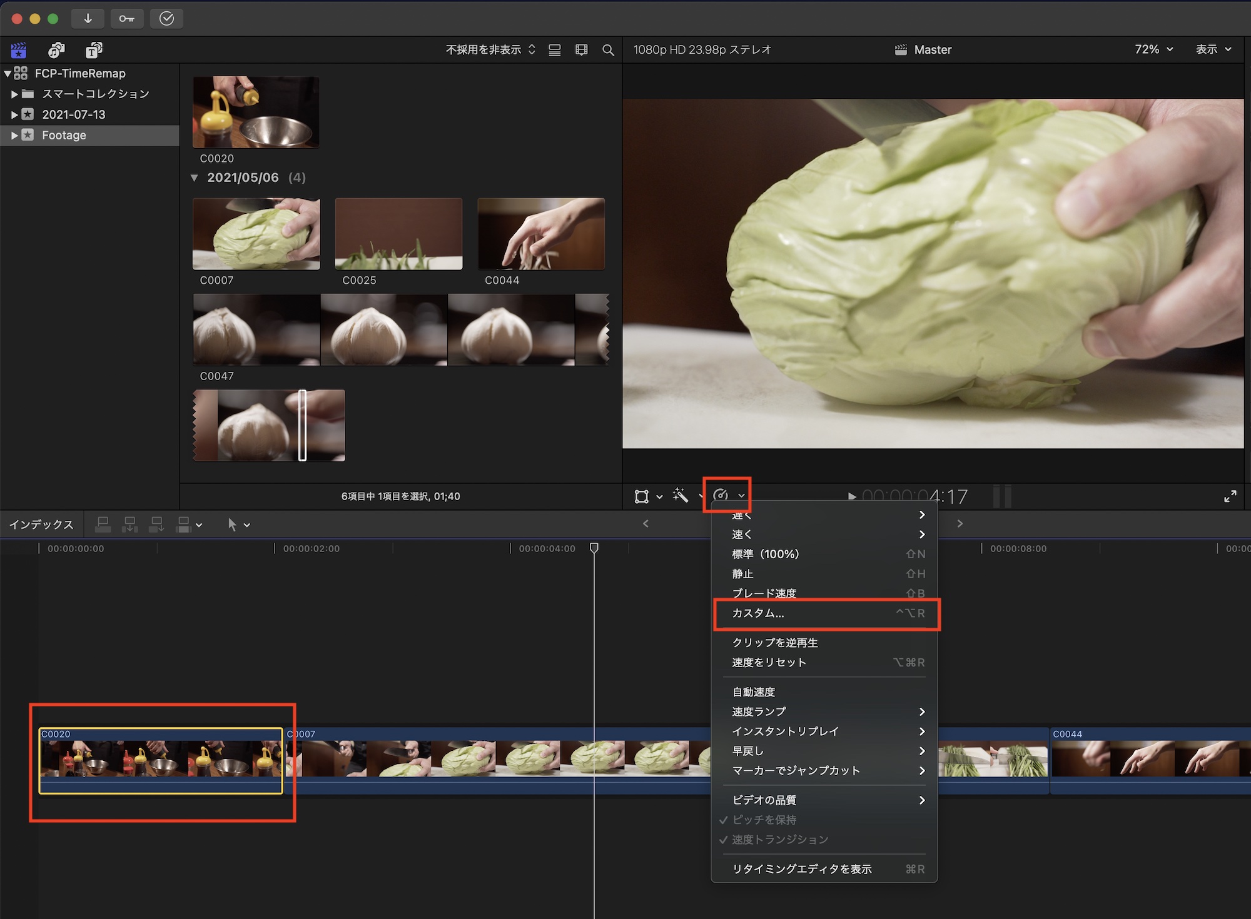This screenshot has width=1251, height=919.
Task: Select 速度をリセット menu item
Action: pyautogui.click(x=769, y=662)
